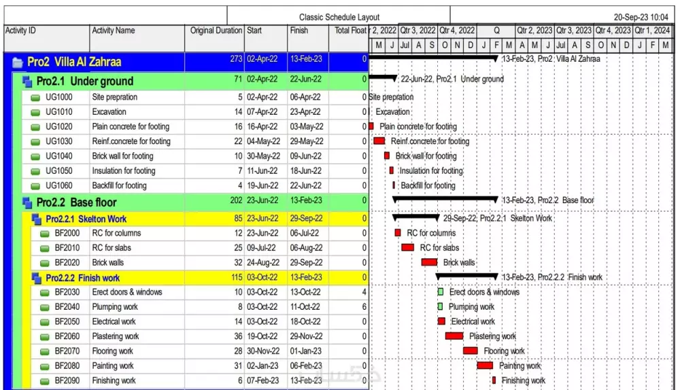Click the '20-Sep-23 10:04' date stamp
680x390 pixels.
tap(641, 18)
